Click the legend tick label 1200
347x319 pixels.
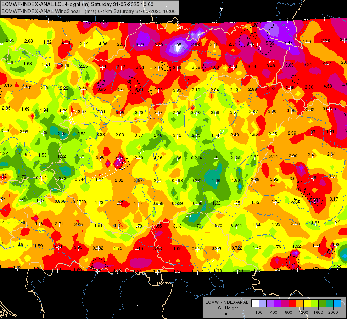pyautogui.click(x=303, y=312)
